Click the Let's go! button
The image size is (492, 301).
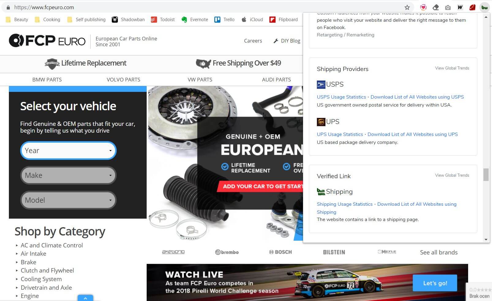tap(435, 283)
